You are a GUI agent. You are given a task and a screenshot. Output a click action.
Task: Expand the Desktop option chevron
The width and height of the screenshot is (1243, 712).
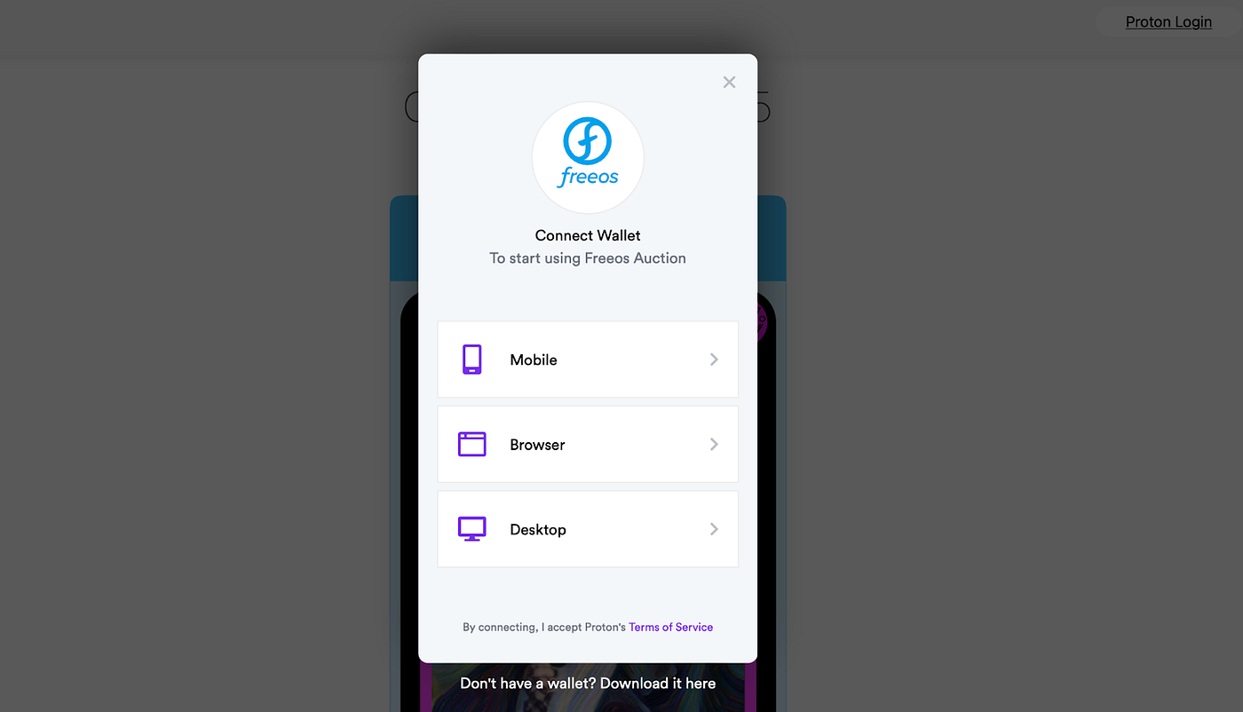[714, 529]
